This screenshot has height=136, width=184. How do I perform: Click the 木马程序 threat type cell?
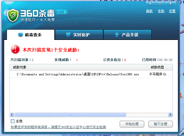pyautogui.click(x=160, y=74)
